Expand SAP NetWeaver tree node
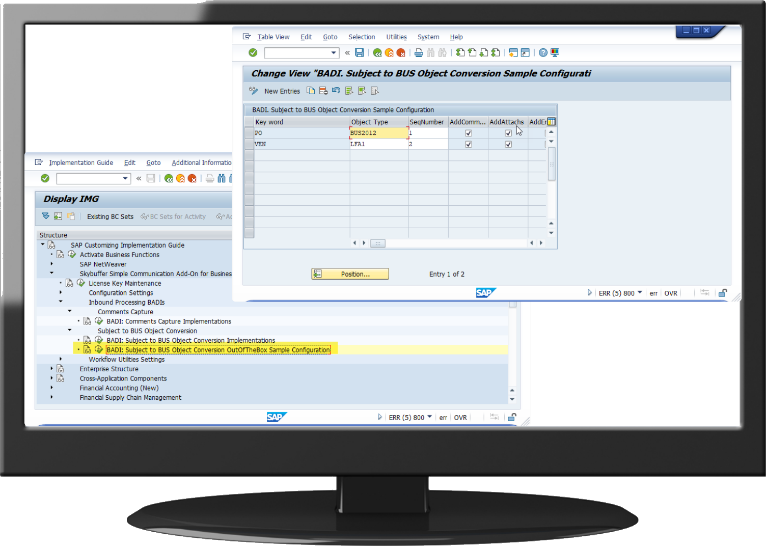766x546 pixels. coord(51,264)
